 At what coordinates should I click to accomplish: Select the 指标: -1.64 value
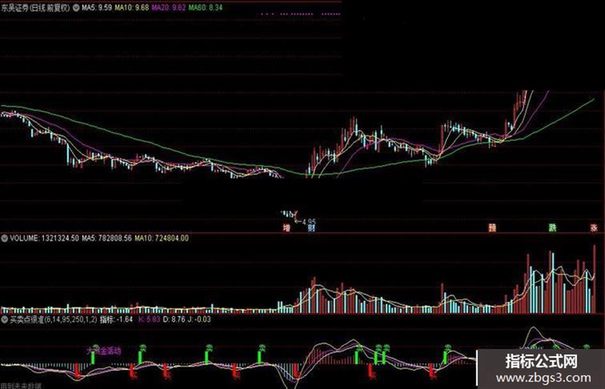(116, 319)
